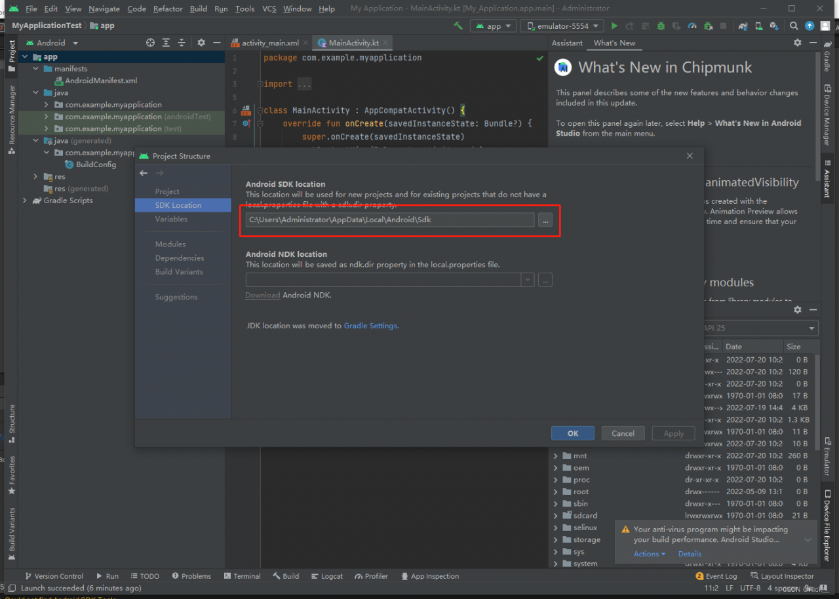839x599 pixels.
Task: Expand the mnt folder in Device Explorer
Action: tap(556, 456)
